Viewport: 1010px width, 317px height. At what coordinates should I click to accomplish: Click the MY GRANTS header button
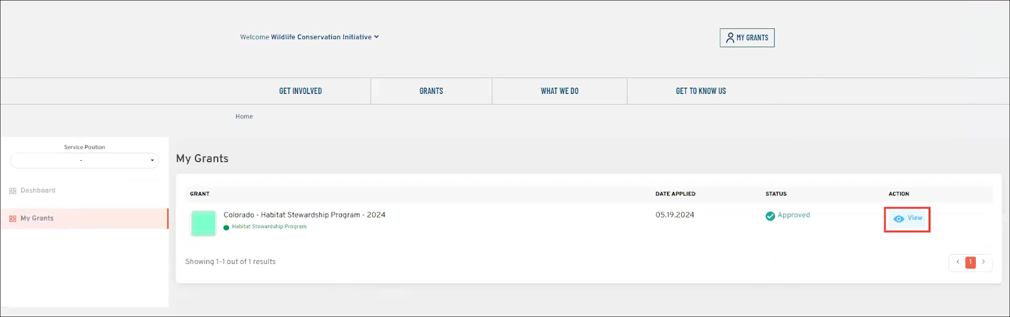point(747,38)
